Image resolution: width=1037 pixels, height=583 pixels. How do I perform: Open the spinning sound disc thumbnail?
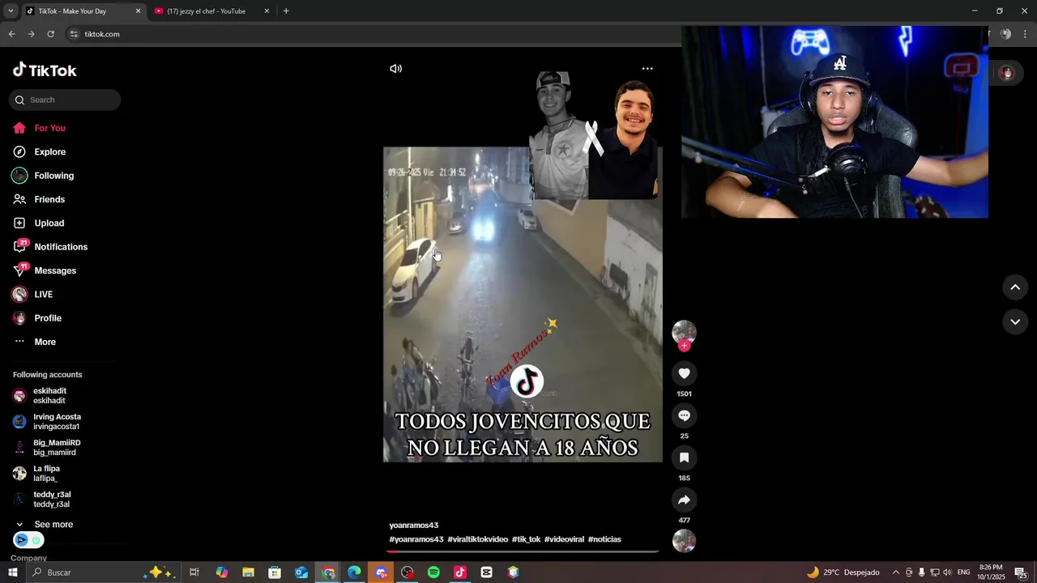click(x=684, y=541)
